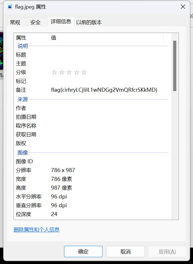Go to the 以前的版本 tab
Screen dimensions: 193x264
tap(89, 22)
